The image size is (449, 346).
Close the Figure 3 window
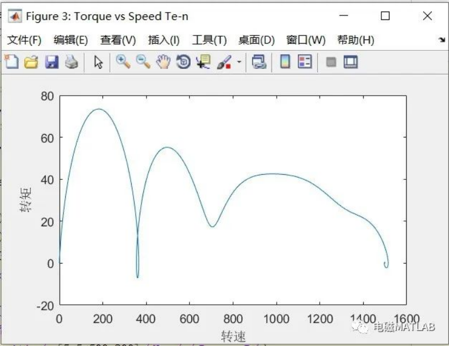click(x=427, y=16)
